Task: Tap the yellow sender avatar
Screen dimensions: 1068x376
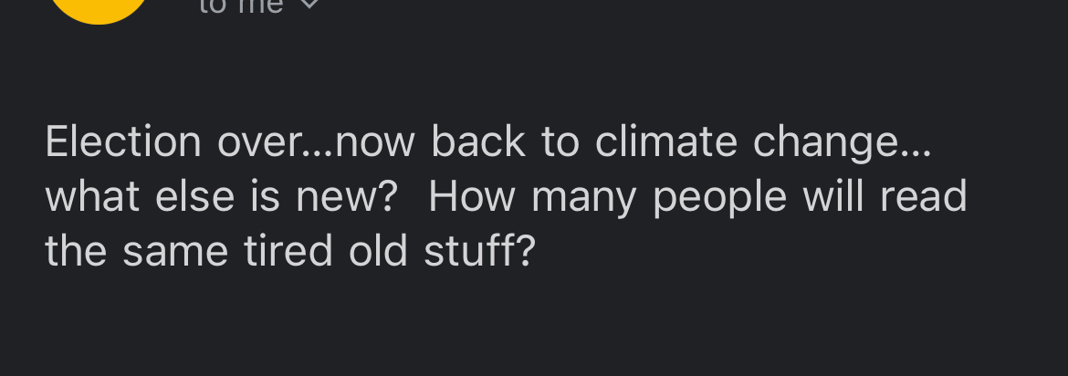Action: [x=98, y=8]
